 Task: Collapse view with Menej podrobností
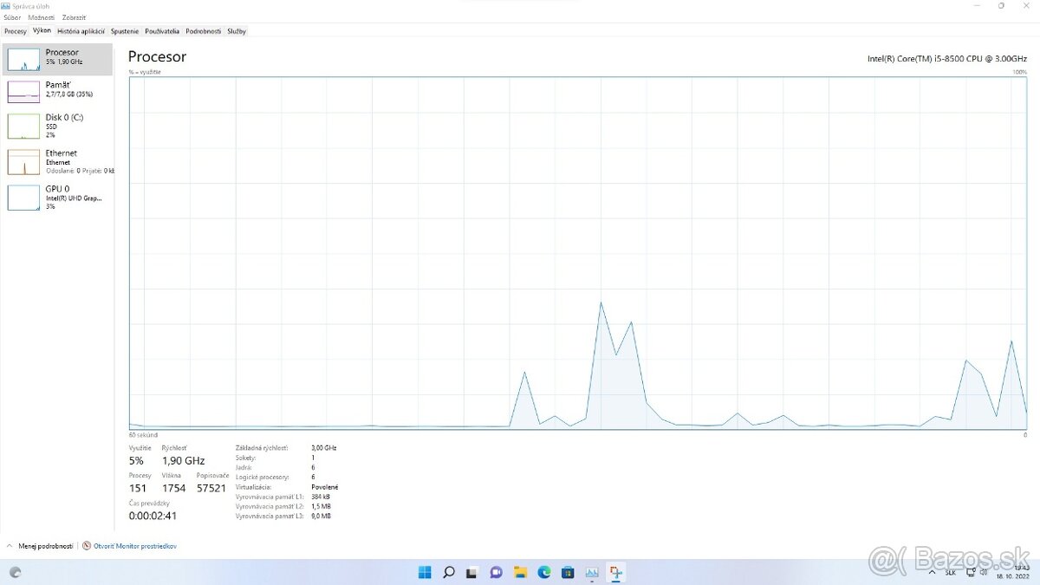(41, 546)
